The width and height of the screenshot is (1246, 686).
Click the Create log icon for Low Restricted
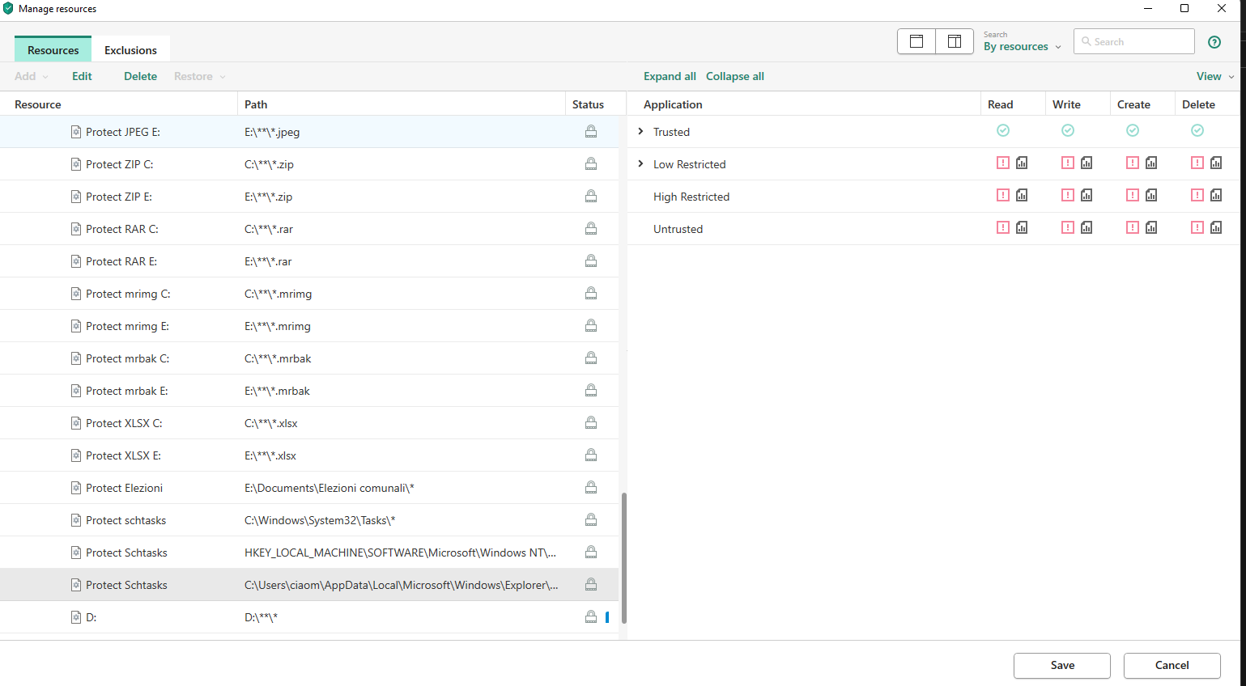point(1151,163)
